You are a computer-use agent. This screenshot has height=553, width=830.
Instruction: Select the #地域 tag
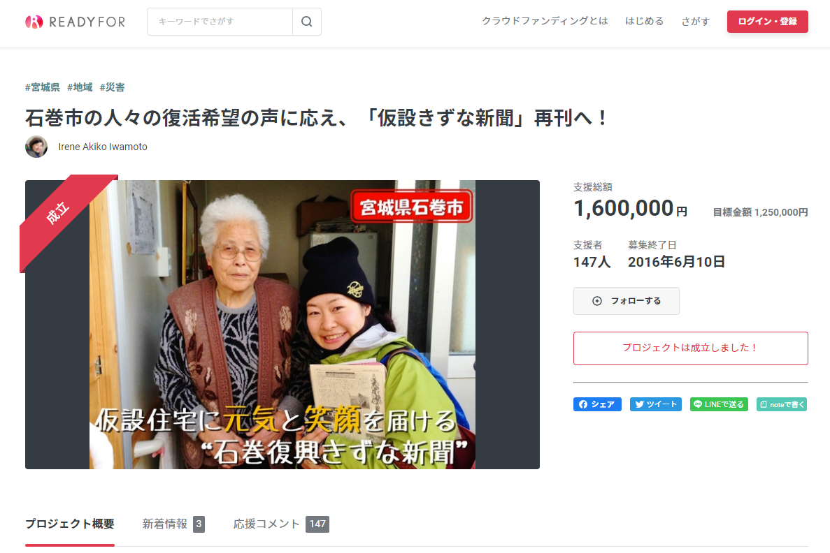[x=80, y=87]
